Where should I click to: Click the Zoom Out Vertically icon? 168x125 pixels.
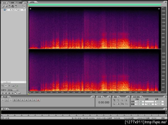[x=126, y=104]
